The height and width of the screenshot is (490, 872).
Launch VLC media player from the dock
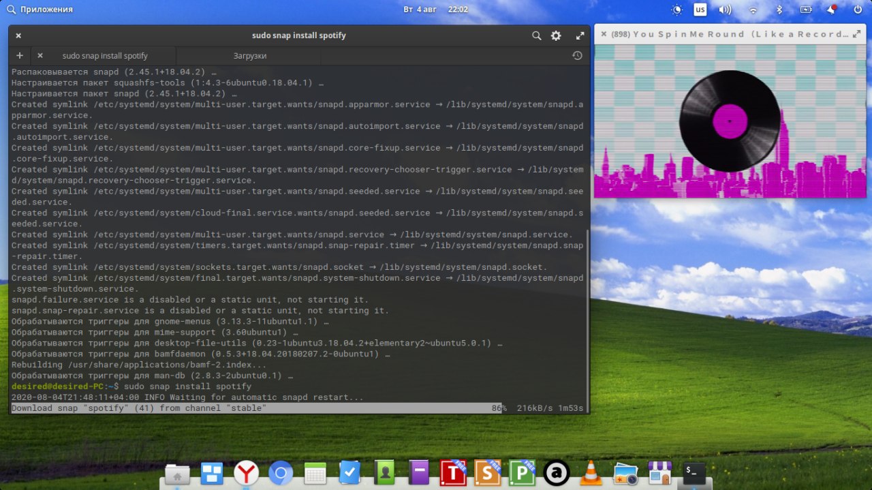pos(591,473)
